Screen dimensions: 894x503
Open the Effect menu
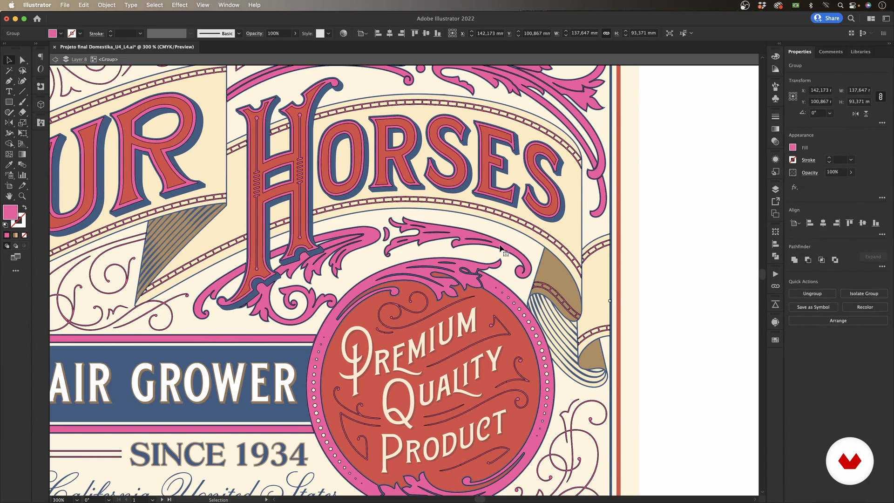tap(180, 5)
